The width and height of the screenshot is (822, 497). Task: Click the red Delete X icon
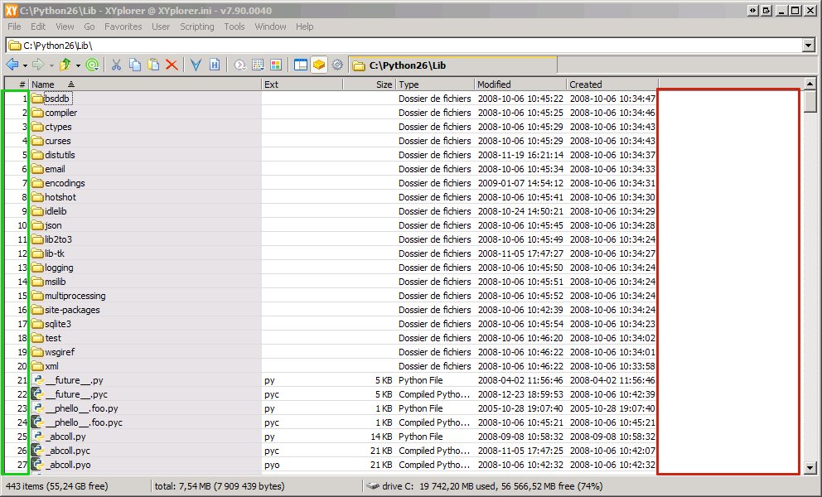pos(172,65)
